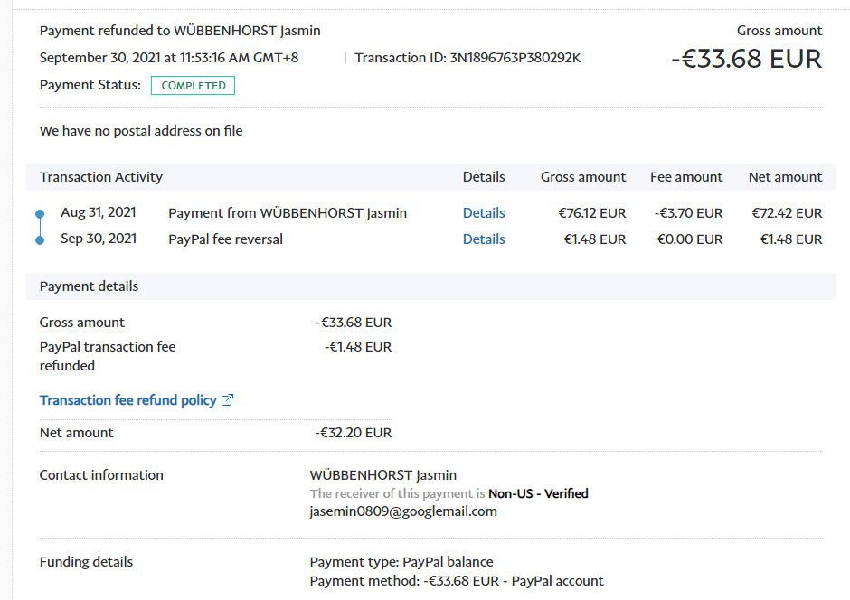This screenshot has height=600, width=850.
Task: Click the jasemin0809@googlemail.com email address
Action: pyautogui.click(x=403, y=511)
